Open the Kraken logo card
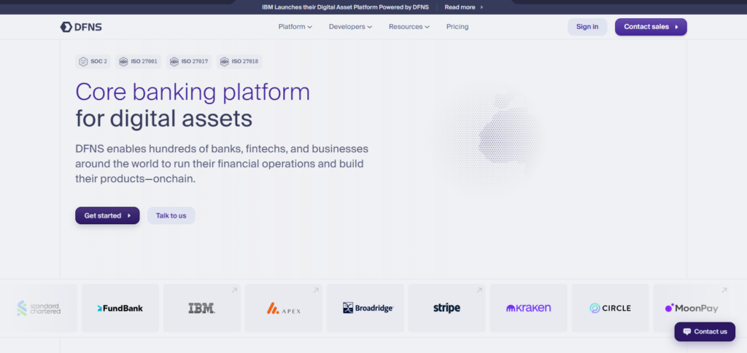Image resolution: width=747 pixels, height=353 pixels. point(528,309)
